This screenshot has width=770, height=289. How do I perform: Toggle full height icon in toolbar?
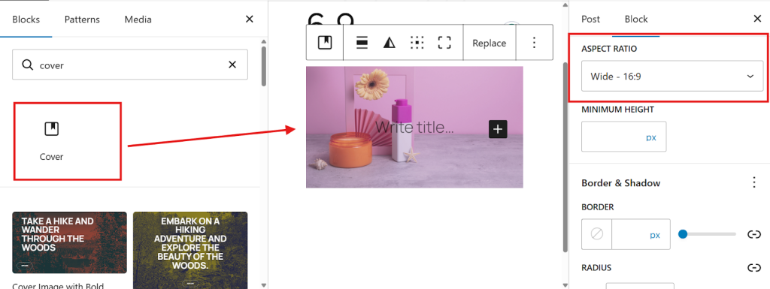(x=444, y=43)
